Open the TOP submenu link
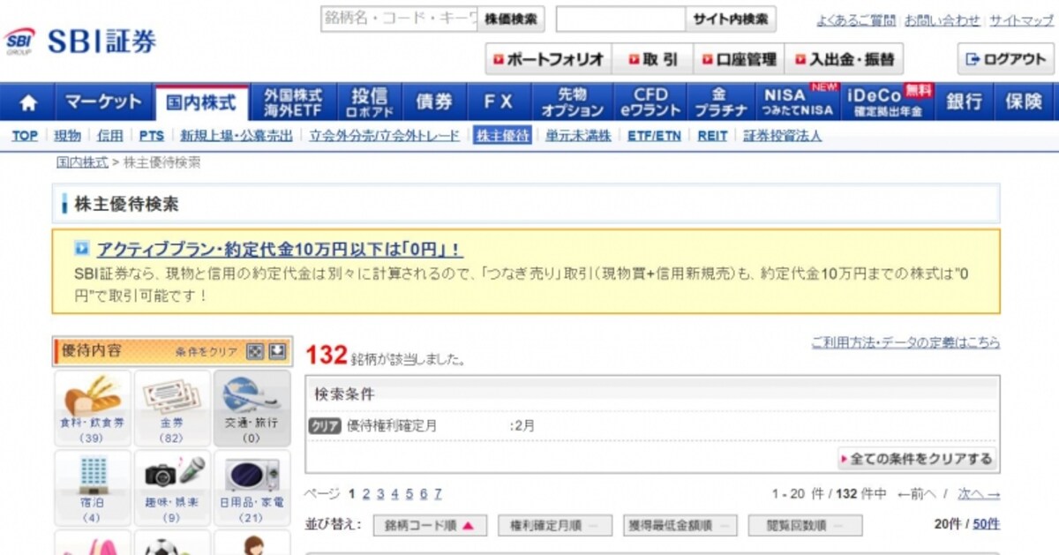This screenshot has height=555, width=1059. (x=25, y=135)
